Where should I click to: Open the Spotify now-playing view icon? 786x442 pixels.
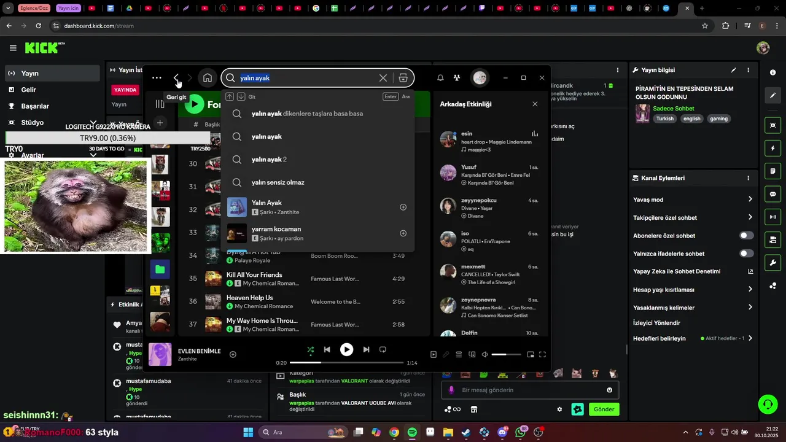[x=434, y=354]
